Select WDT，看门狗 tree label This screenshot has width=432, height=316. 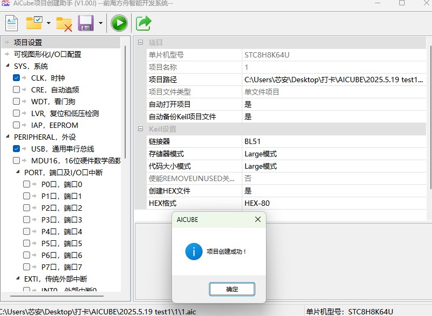53,102
